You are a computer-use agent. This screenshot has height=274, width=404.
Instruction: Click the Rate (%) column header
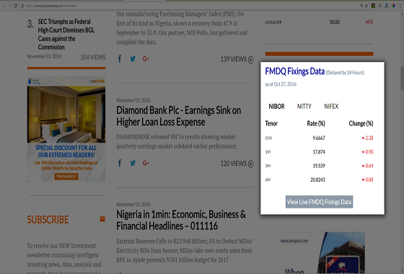[316, 123]
